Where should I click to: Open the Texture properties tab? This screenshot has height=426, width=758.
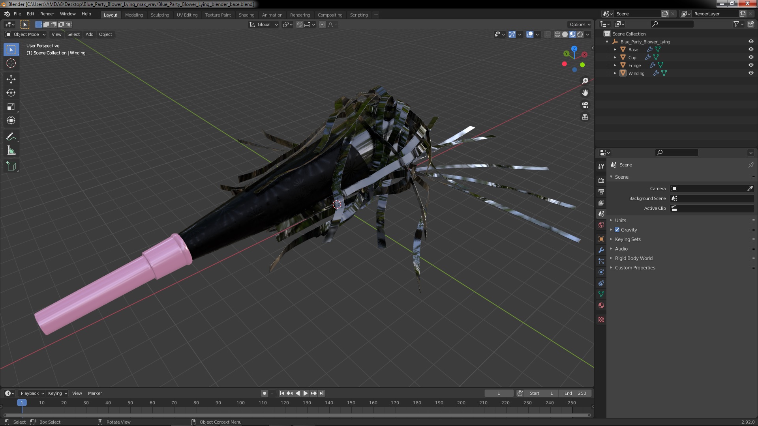pyautogui.click(x=601, y=319)
